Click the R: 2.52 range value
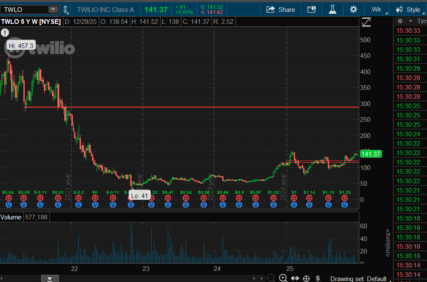 coord(224,22)
